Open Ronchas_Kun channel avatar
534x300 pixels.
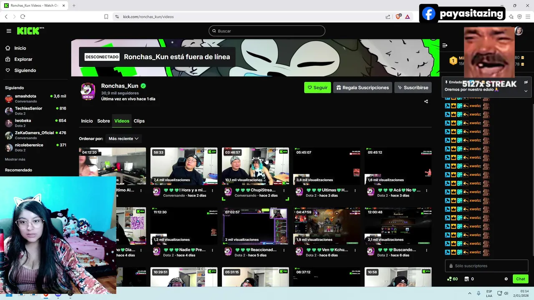tap(88, 92)
